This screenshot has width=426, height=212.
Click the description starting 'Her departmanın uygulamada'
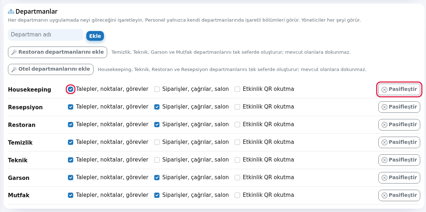click(x=184, y=20)
